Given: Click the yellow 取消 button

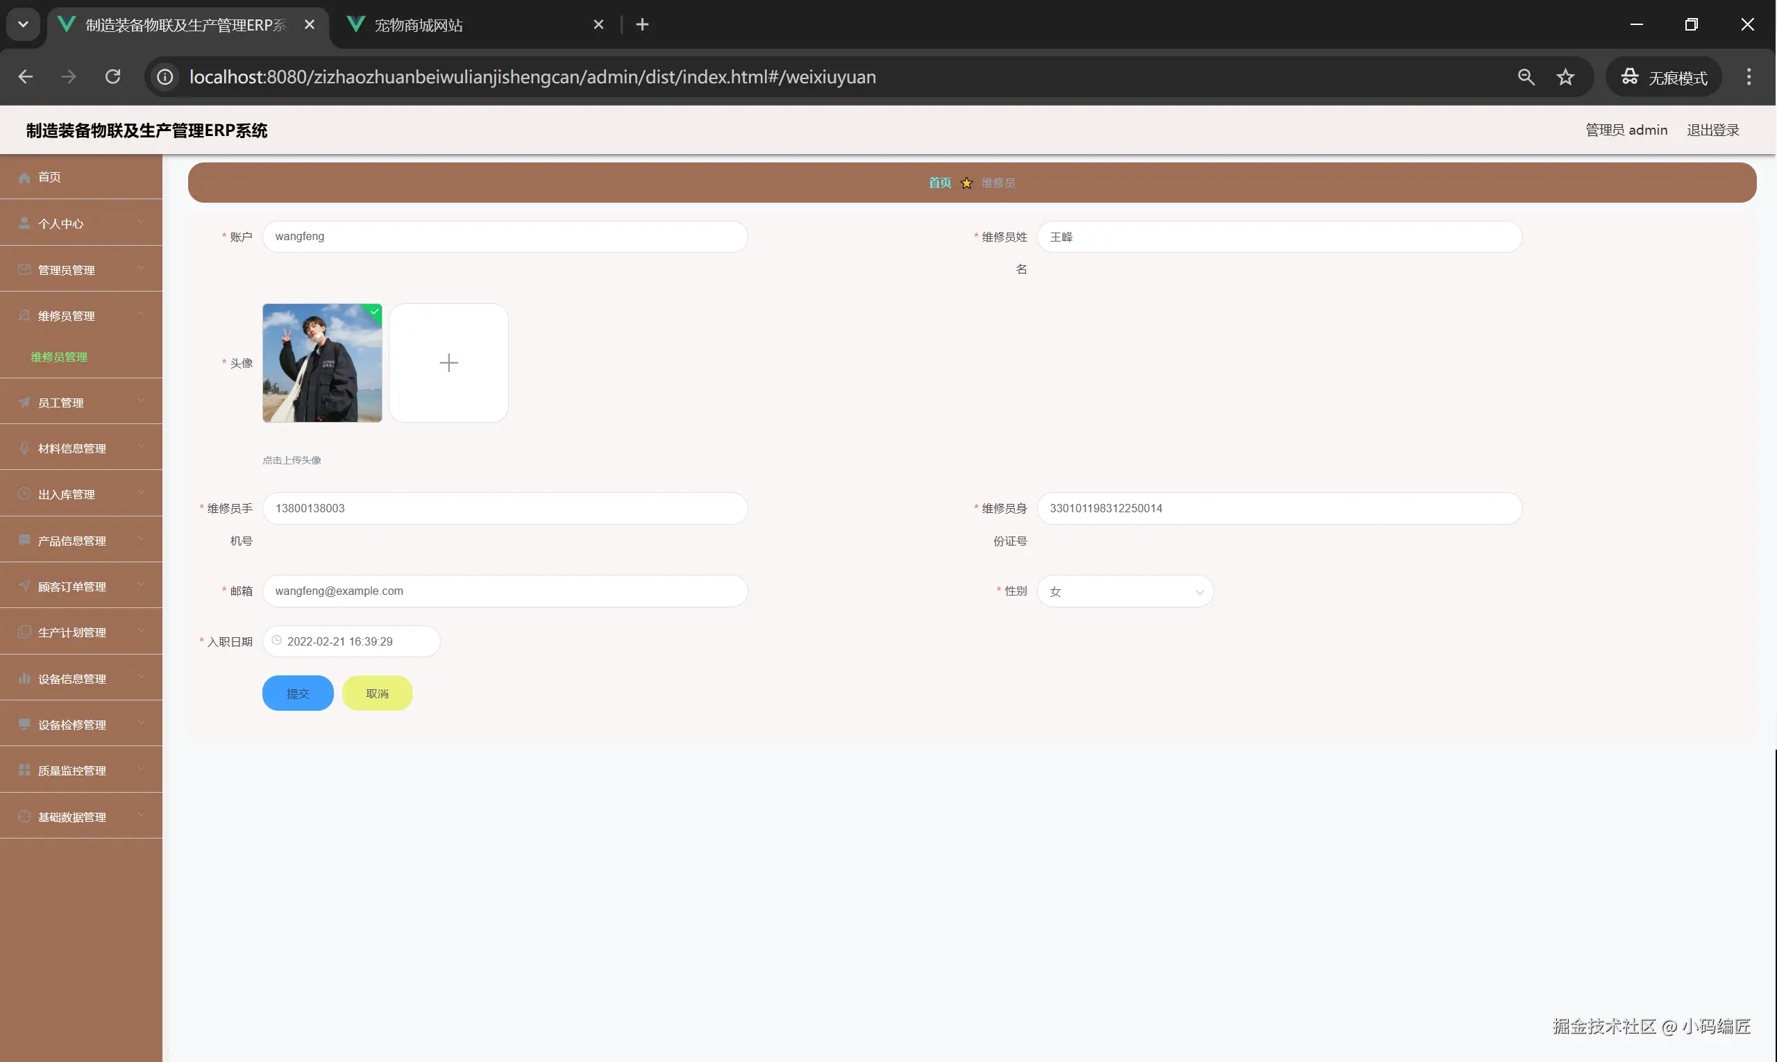Looking at the screenshot, I should (x=377, y=693).
